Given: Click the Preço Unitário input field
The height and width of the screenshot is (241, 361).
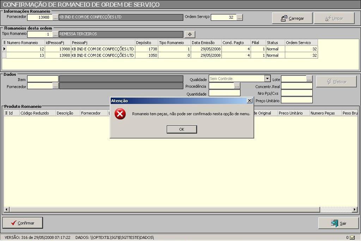Looking at the screenshot, I should [296, 100].
